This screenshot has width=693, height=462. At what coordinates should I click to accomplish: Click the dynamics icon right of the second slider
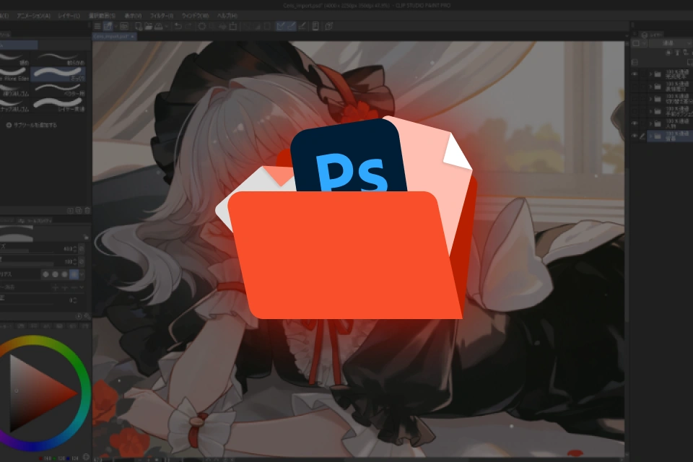click(x=82, y=262)
